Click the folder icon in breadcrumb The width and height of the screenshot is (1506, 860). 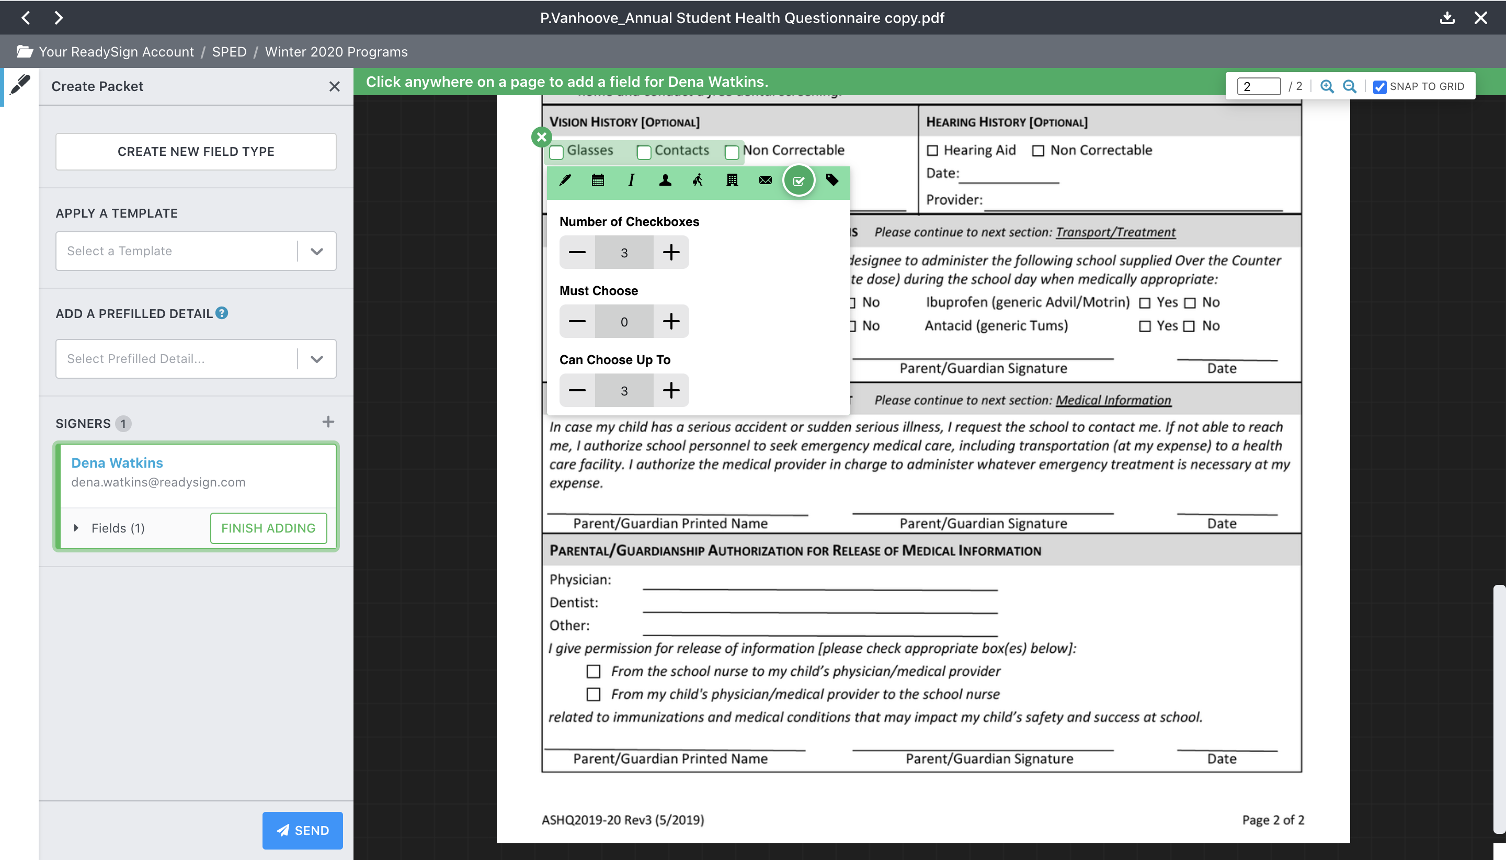tap(24, 51)
